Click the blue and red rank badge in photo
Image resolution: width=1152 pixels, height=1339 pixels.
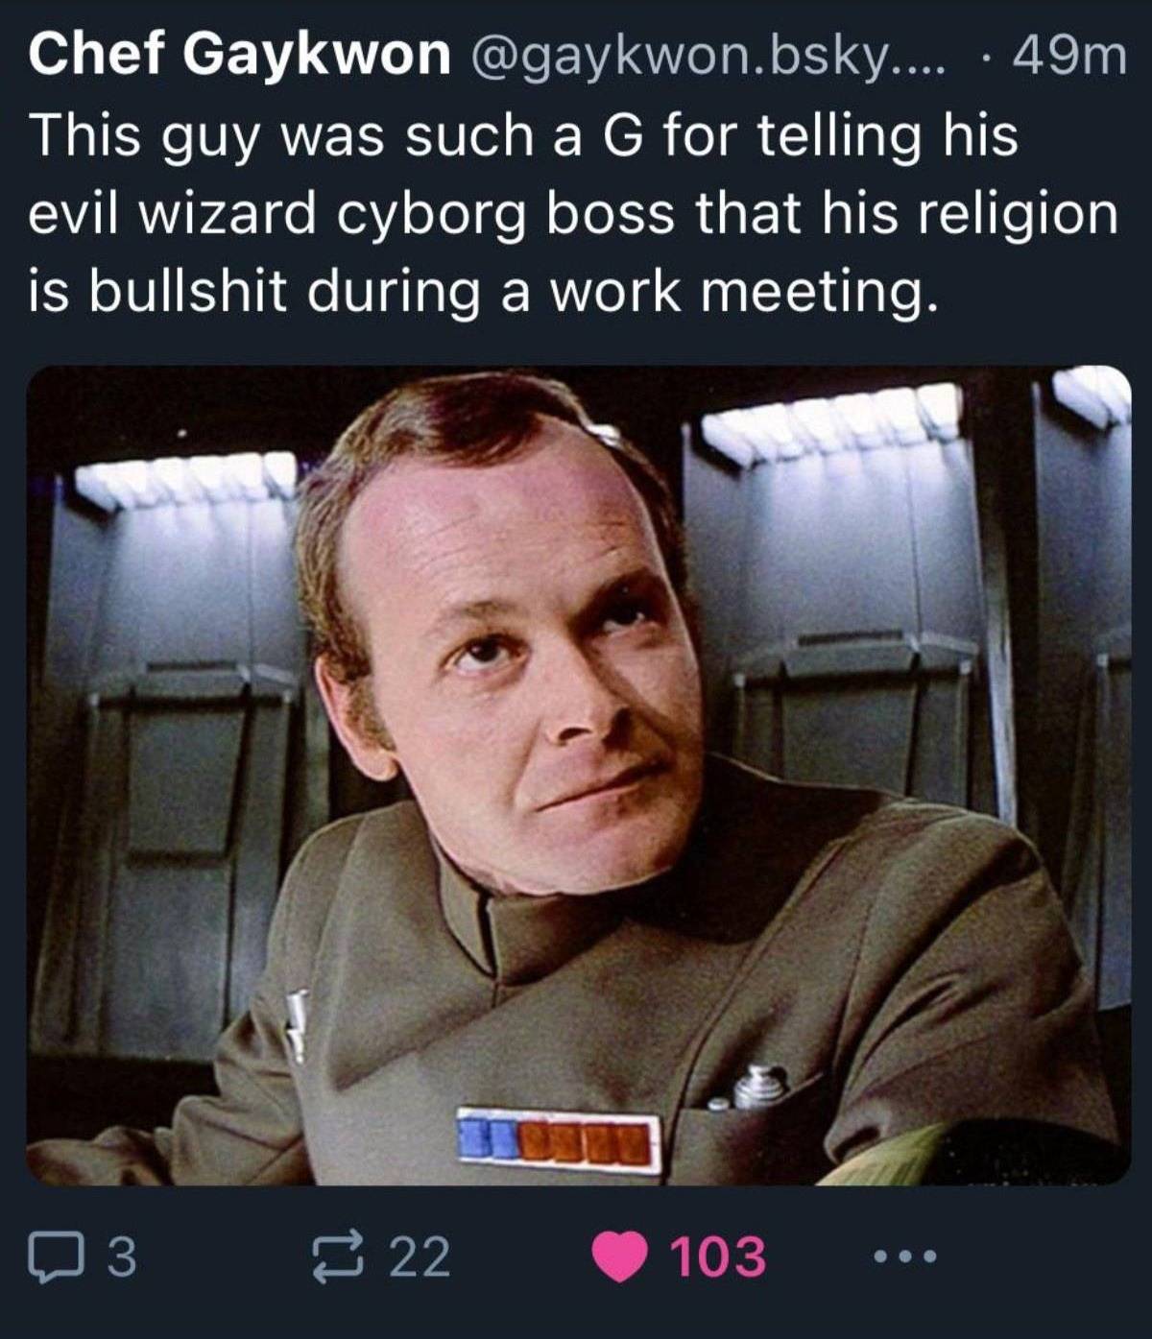[560, 1143]
